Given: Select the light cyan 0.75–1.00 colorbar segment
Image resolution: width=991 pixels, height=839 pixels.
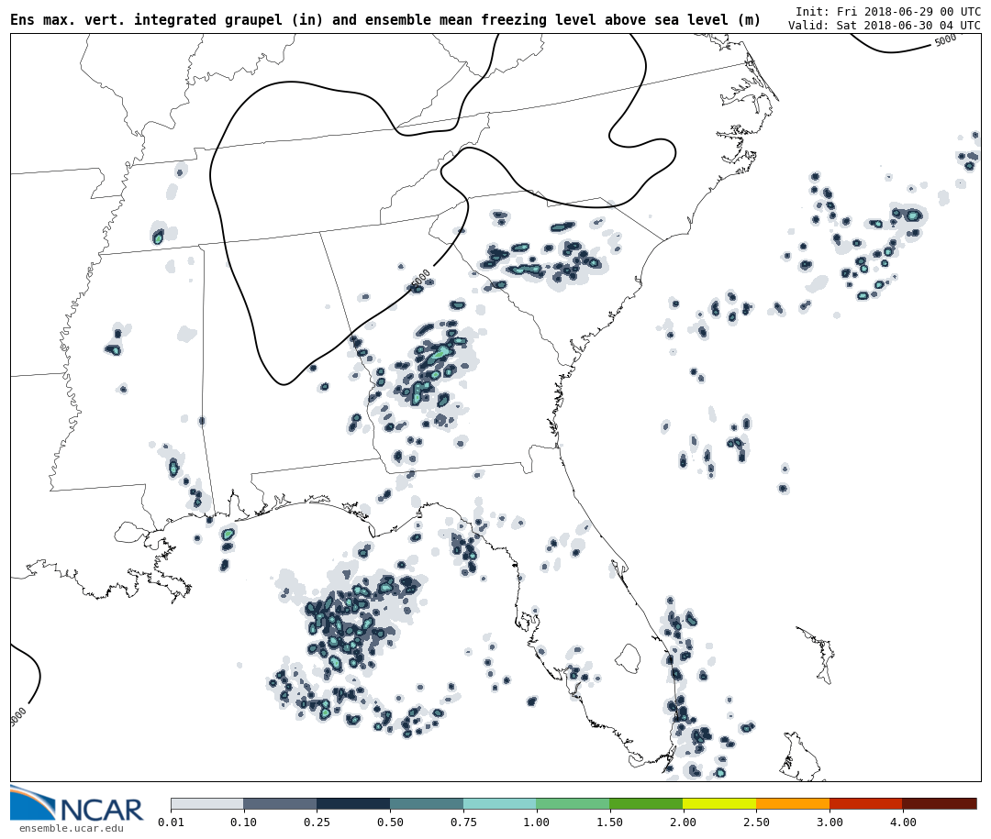Looking at the screenshot, I should click(499, 803).
